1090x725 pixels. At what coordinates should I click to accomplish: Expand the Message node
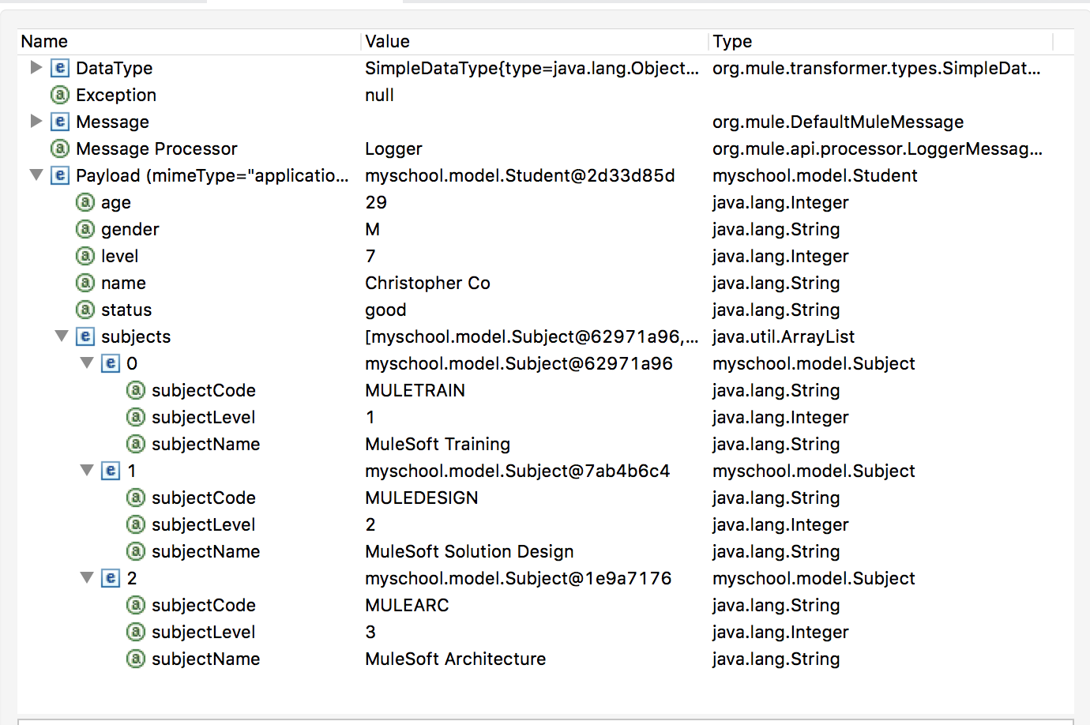36,122
